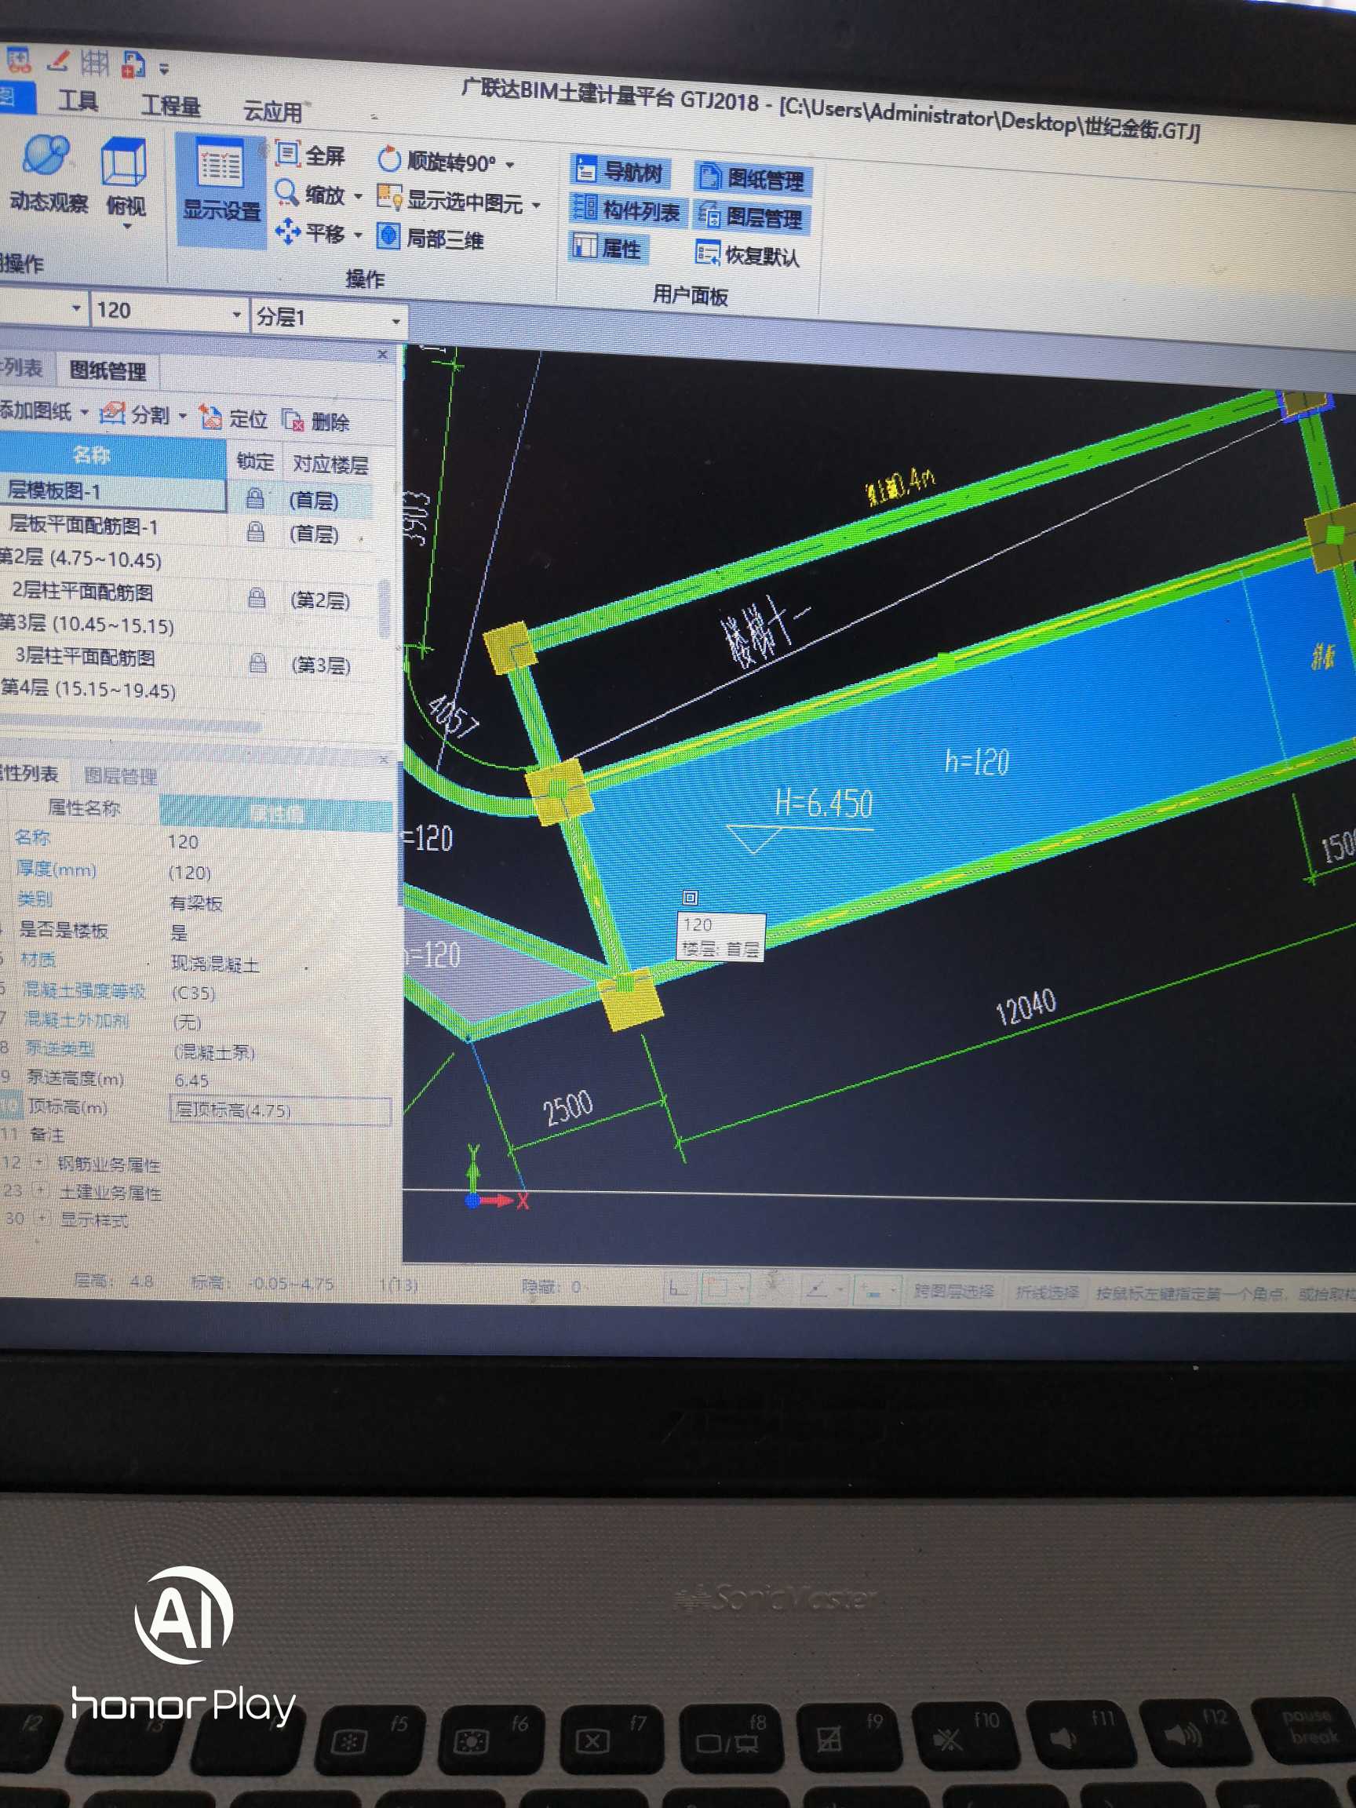The height and width of the screenshot is (1808, 1356).
Task: Click 恢复默认 restore default layout
Action: [747, 255]
